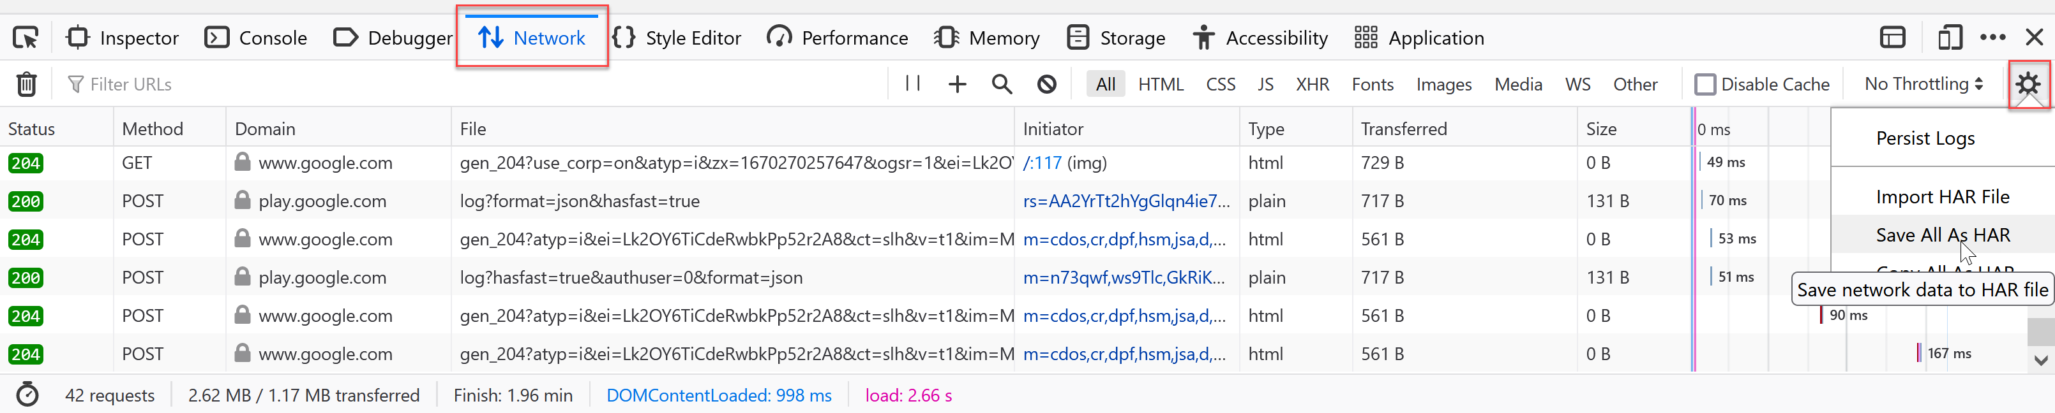Open network search with magnifier icon

tap(1002, 83)
